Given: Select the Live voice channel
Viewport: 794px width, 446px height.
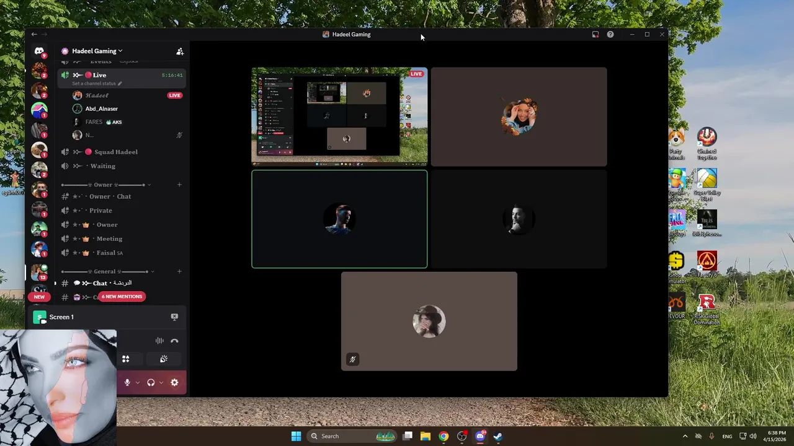Looking at the screenshot, I should 122,78.
